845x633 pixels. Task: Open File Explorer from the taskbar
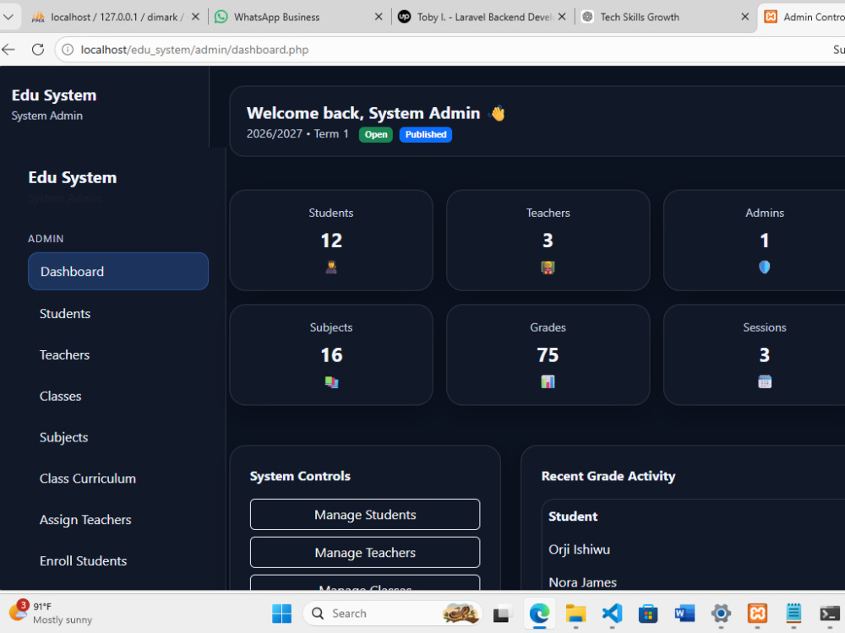pos(575,613)
